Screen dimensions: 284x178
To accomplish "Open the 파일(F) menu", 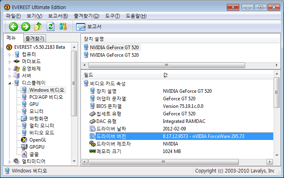I will click(13, 16).
